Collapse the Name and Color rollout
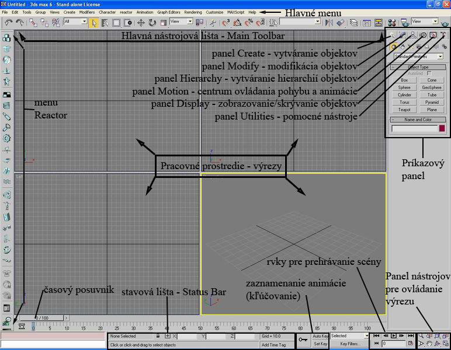451x350 pixels. (x=418, y=120)
